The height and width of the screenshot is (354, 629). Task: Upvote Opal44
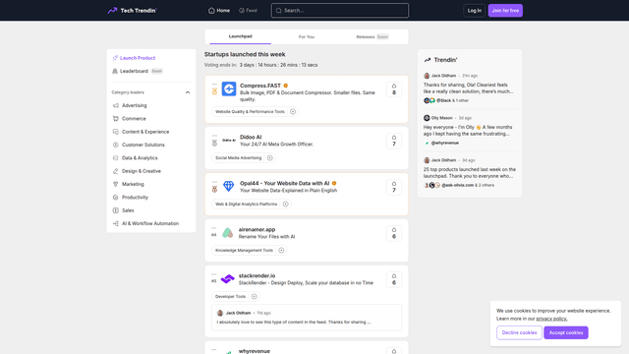394,187
